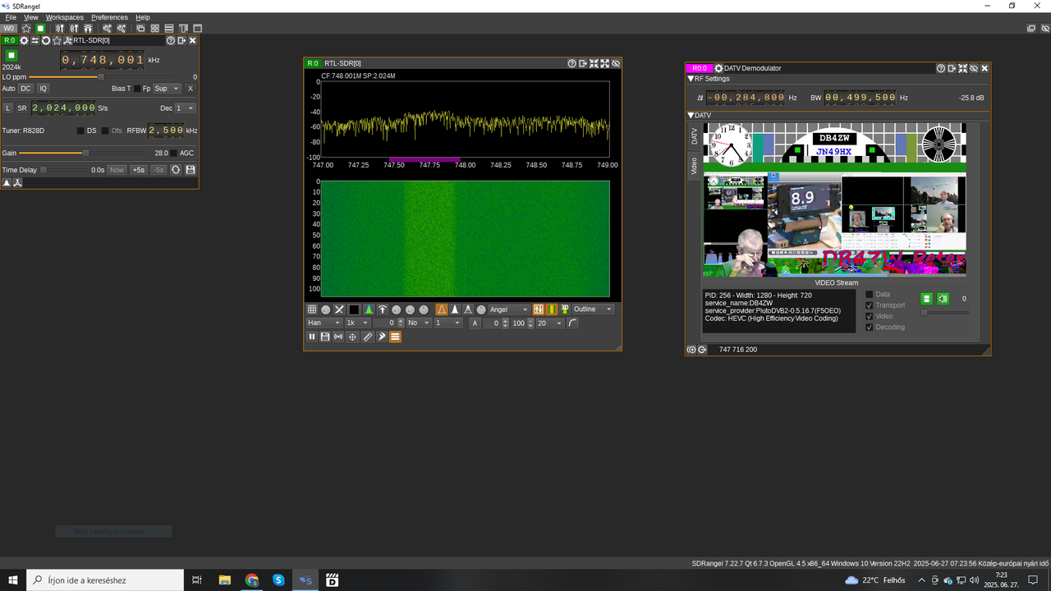Image resolution: width=1051 pixels, height=591 pixels.
Task: Open the spectrum measurement ruler icon
Action: 368,337
